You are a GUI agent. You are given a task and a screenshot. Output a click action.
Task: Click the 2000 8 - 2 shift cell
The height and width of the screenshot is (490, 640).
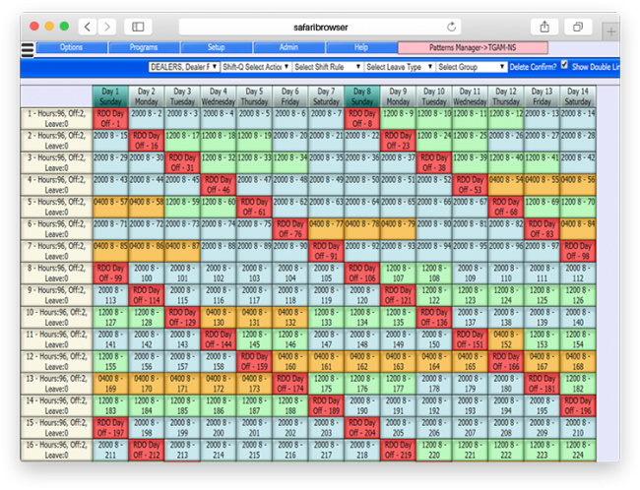(147, 119)
